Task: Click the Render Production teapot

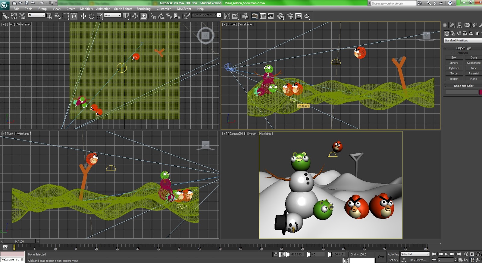Action: point(307,16)
